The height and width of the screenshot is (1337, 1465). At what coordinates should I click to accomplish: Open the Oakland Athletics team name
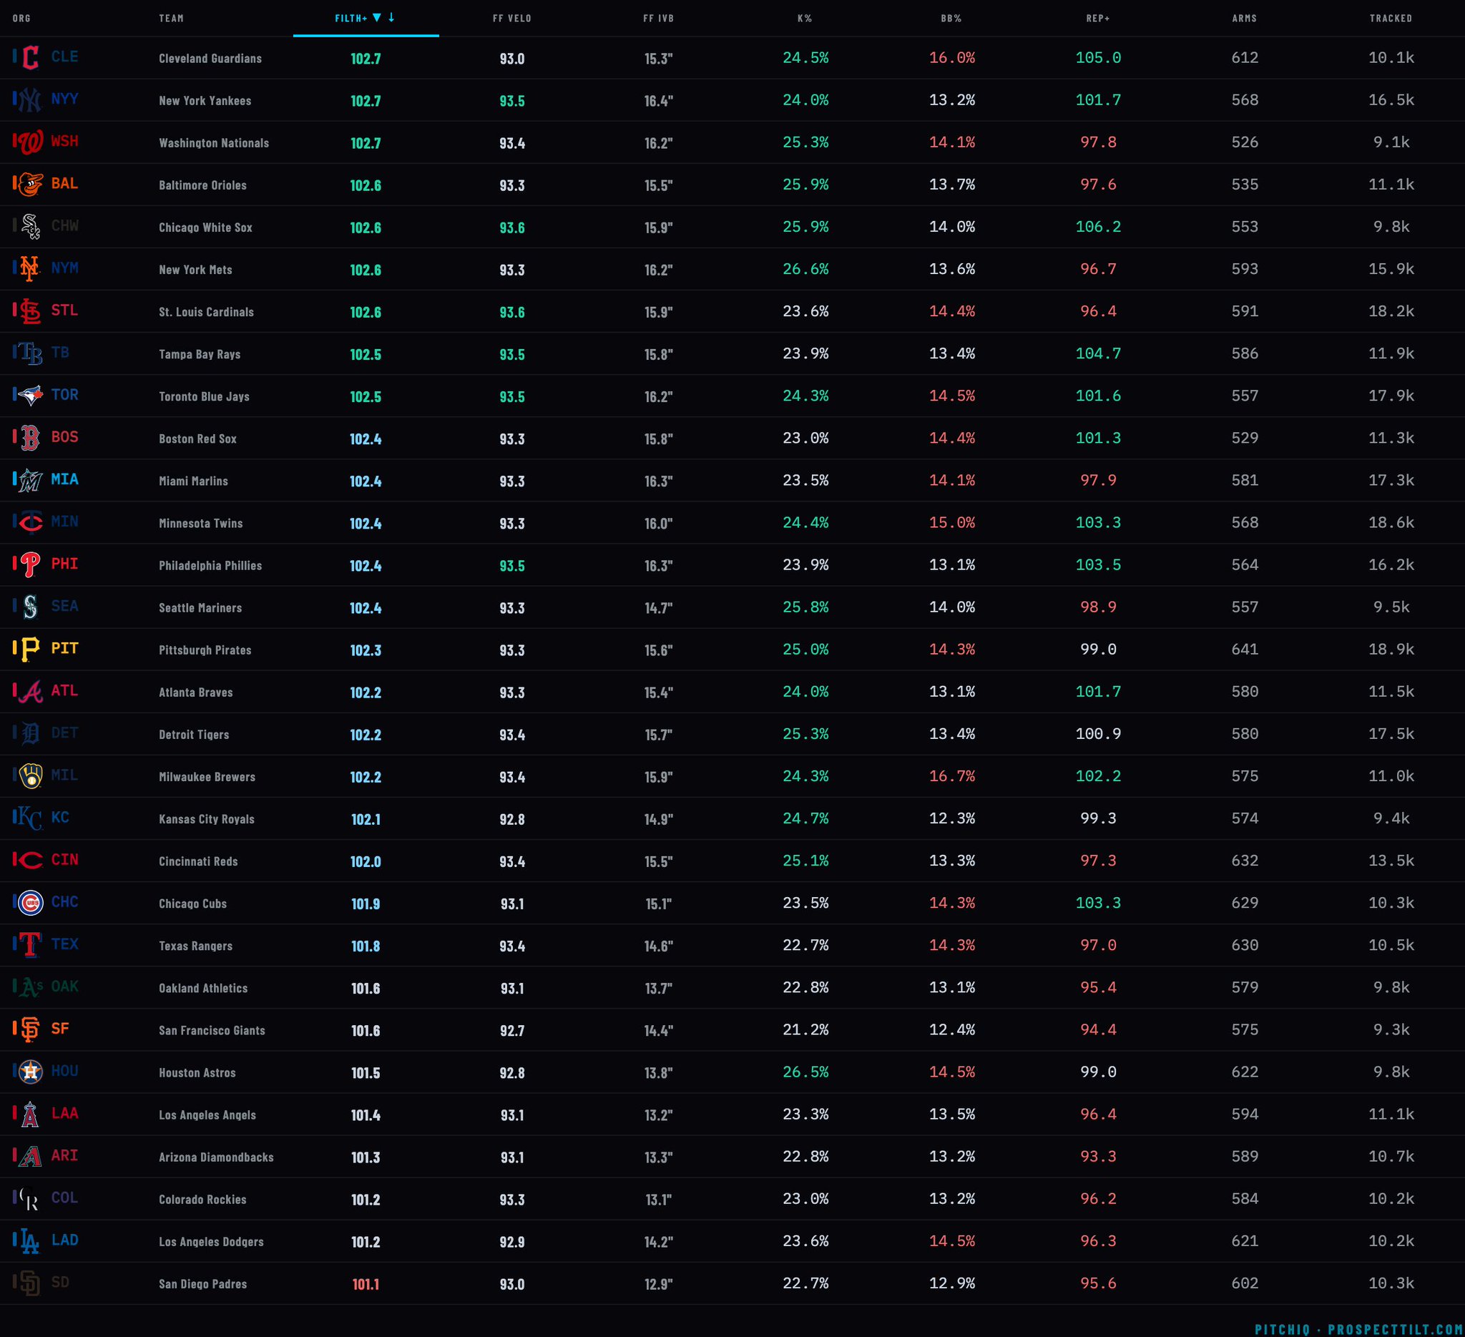point(202,988)
